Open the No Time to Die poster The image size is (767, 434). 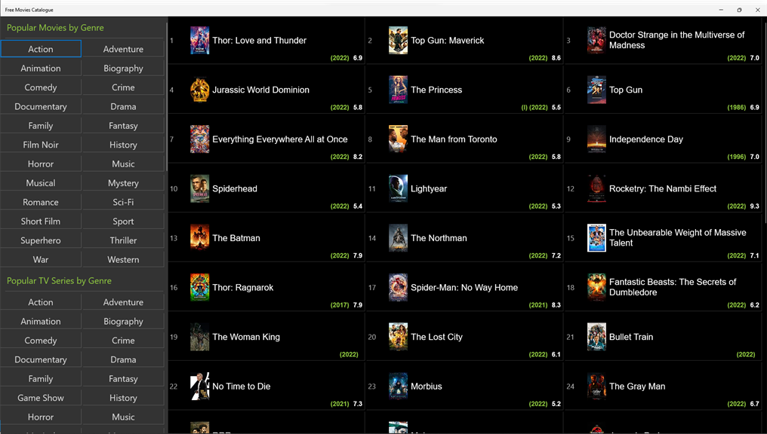199,387
